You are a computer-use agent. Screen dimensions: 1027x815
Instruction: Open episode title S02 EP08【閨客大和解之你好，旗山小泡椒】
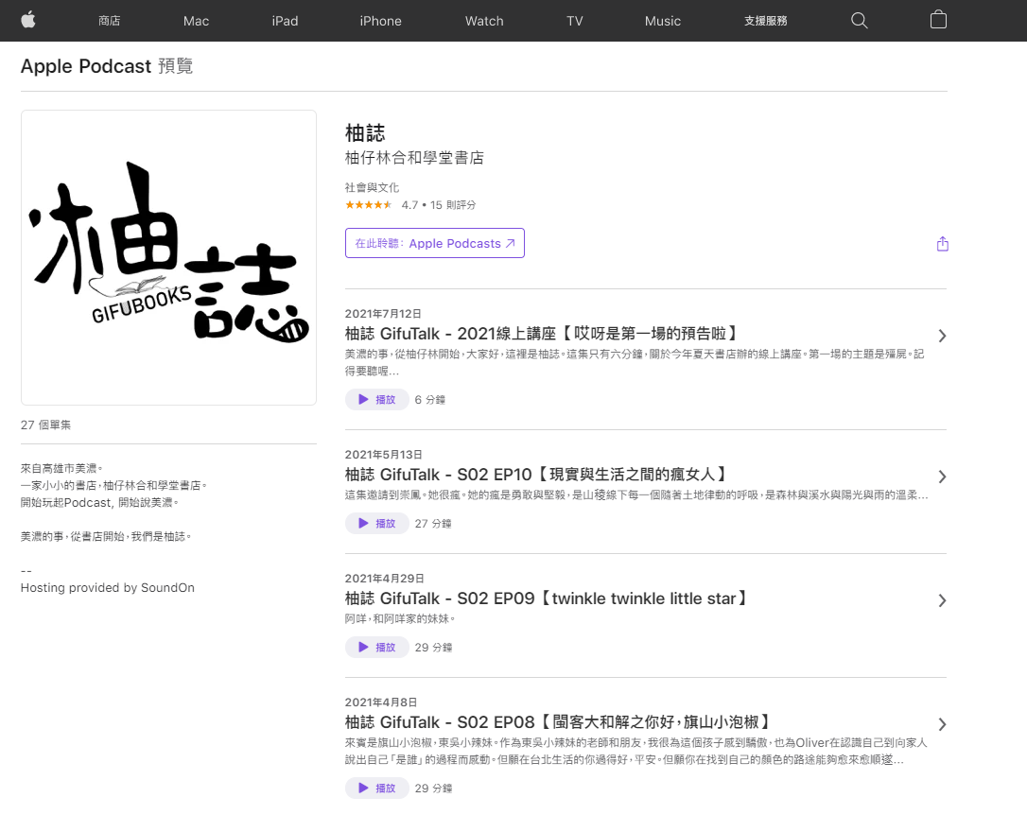click(x=559, y=722)
